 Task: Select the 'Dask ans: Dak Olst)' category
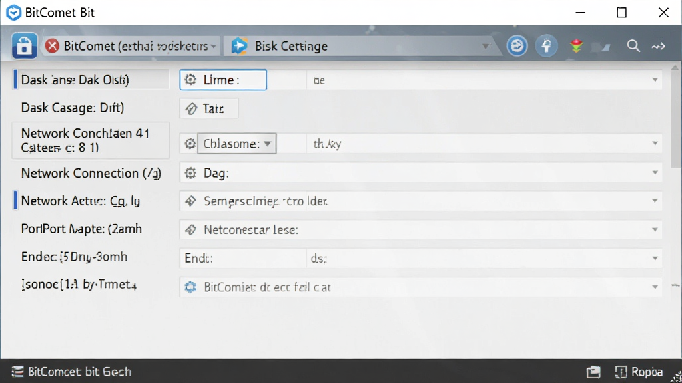(x=91, y=80)
